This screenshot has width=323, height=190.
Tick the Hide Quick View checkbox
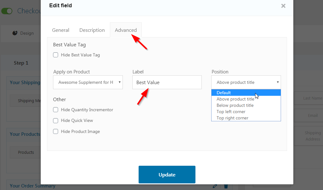click(x=56, y=121)
